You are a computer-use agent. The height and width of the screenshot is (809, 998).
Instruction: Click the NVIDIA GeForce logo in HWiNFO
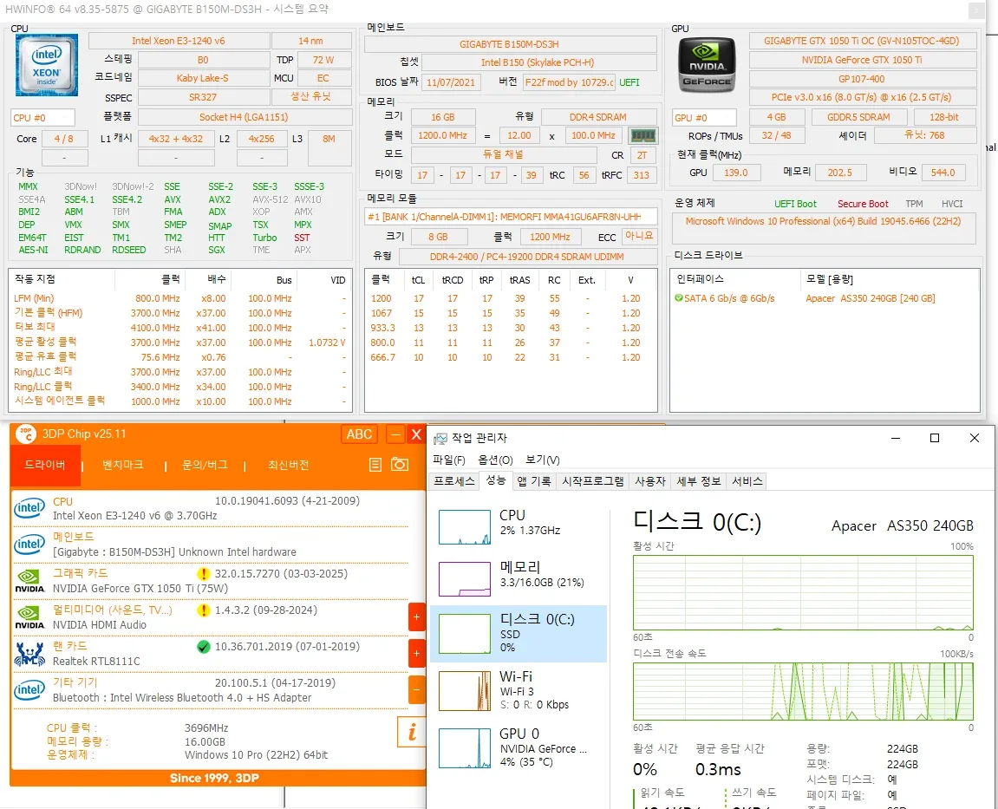click(707, 65)
